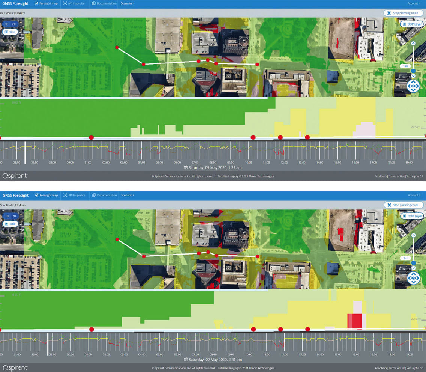Image resolution: width=426 pixels, height=372 pixels.
Task: Click GNSS Foresight brand in lower navbar
Action: point(15,195)
